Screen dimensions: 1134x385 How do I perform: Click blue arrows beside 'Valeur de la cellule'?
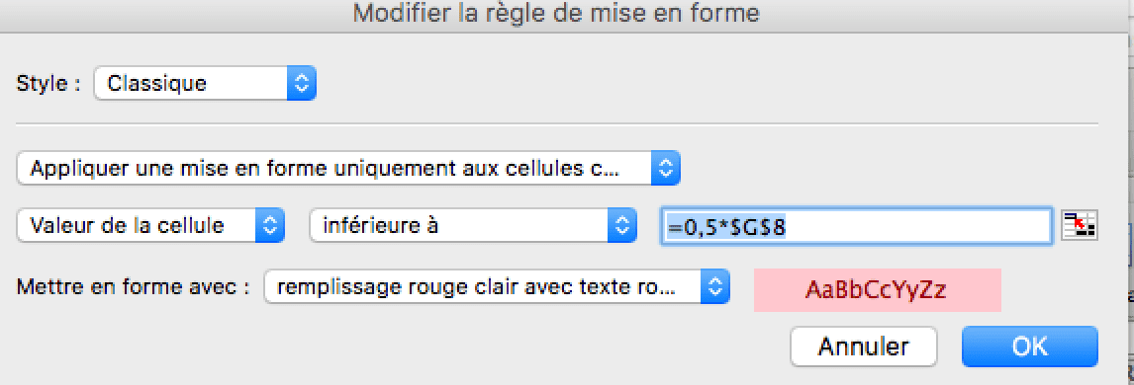(270, 226)
